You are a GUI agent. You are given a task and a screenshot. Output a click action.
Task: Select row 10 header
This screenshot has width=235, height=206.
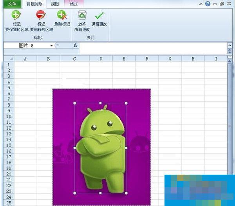point(9,116)
